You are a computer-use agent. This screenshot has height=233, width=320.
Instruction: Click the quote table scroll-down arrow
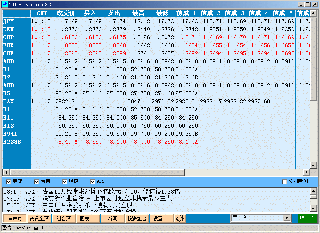pyautogui.click(x=314, y=165)
